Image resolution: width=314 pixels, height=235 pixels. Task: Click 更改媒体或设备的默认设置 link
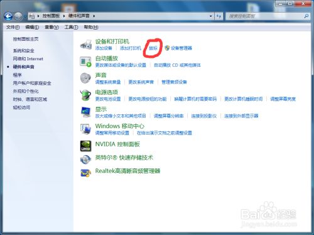point(121,65)
